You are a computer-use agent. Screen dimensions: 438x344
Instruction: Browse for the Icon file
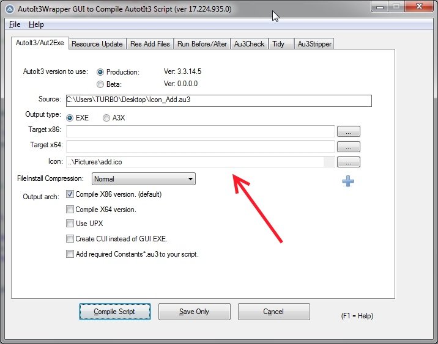[x=348, y=163]
